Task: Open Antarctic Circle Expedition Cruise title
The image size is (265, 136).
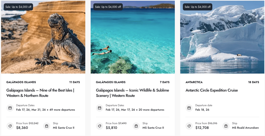Action: 212,90
